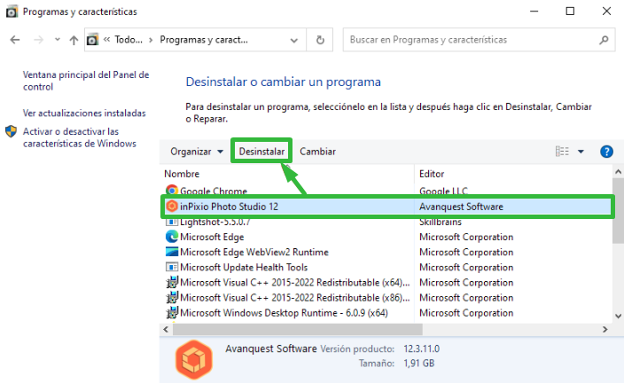Open Activar o desactivar las características de Windows
The image size is (624, 383).
tap(80, 137)
